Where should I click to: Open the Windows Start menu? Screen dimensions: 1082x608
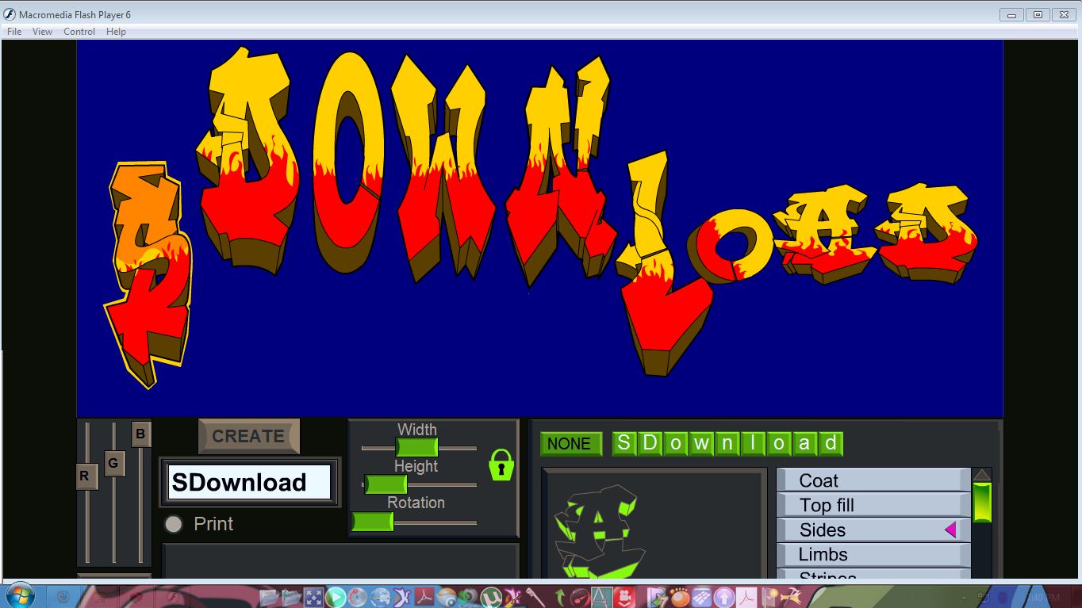(x=20, y=596)
